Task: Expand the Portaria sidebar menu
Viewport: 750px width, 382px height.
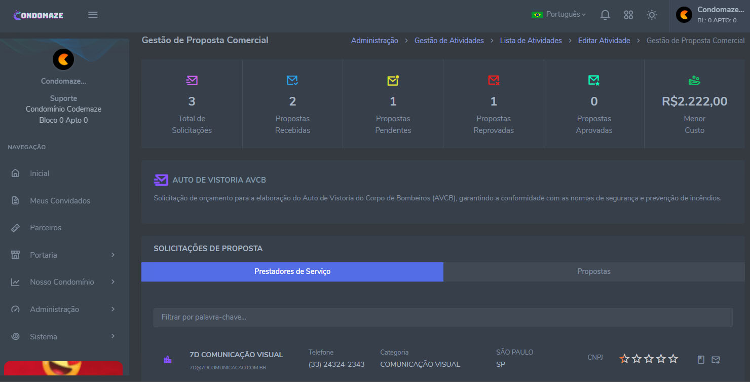Action: [63, 255]
